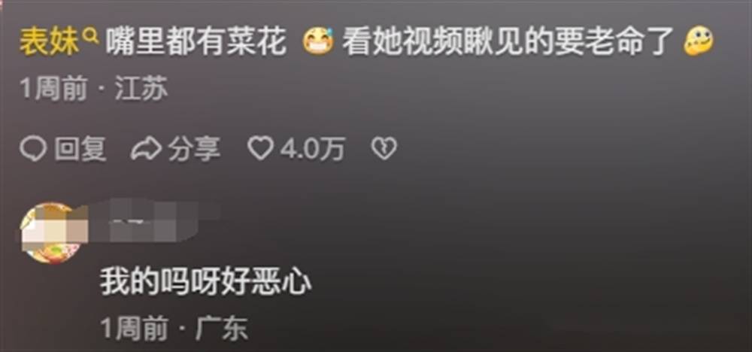This screenshot has width=752, height=352.
Task: Click the 1周前 timestamp beside 江苏
Action: (53, 90)
